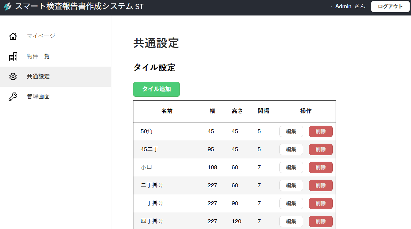The width and height of the screenshot is (411, 229).
Task: Click the home icon for マイページ
Action: click(x=13, y=36)
